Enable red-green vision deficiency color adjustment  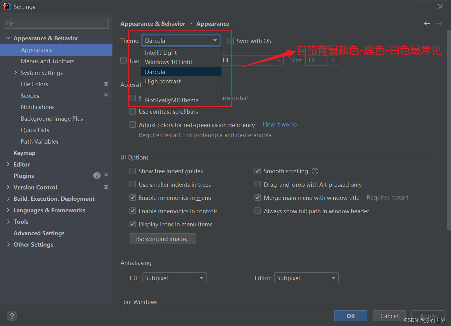coord(133,125)
